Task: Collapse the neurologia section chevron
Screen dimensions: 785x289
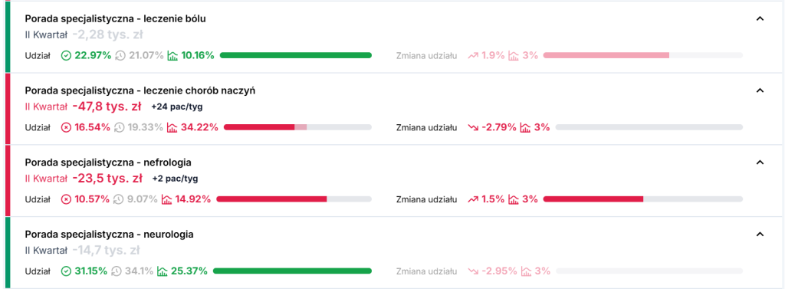Action: tap(760, 234)
